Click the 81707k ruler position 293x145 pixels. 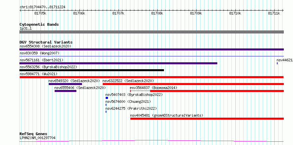(118, 13)
